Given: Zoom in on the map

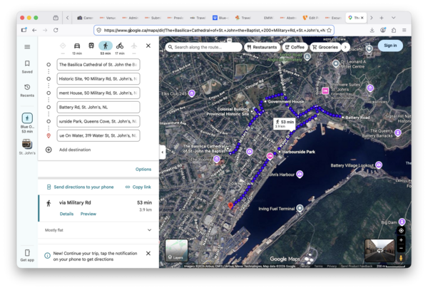Looking at the screenshot, I should (x=401, y=240).
